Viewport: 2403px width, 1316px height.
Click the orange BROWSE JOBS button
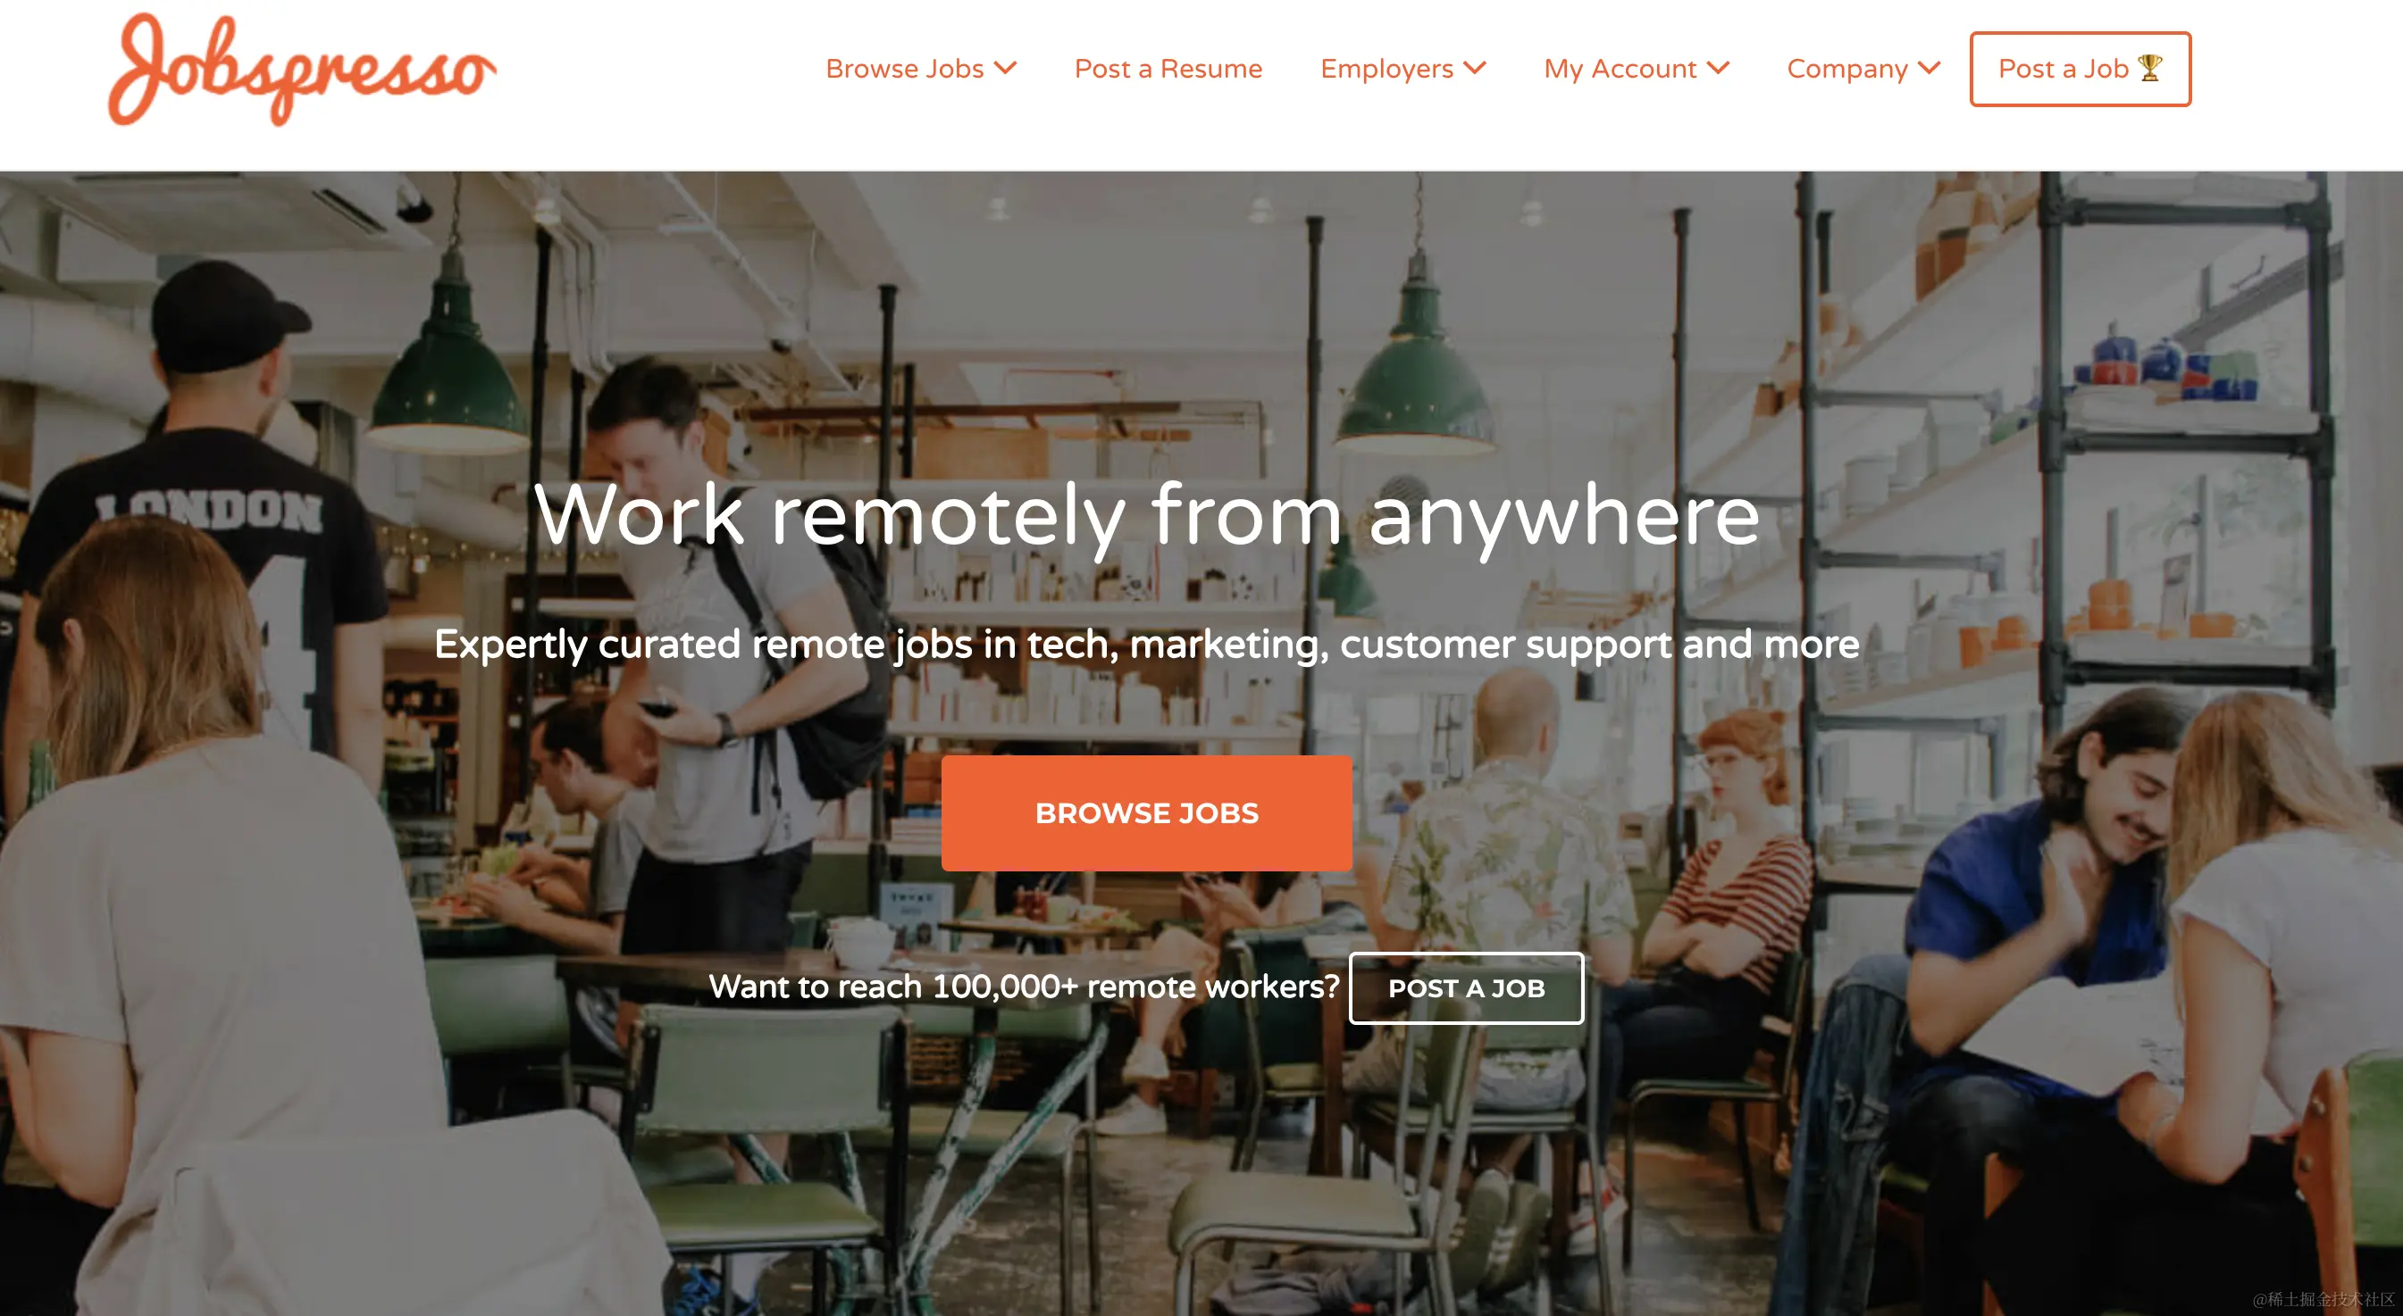click(1146, 812)
